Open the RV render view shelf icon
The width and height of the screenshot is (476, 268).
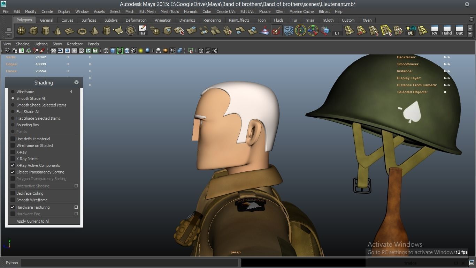point(435,31)
